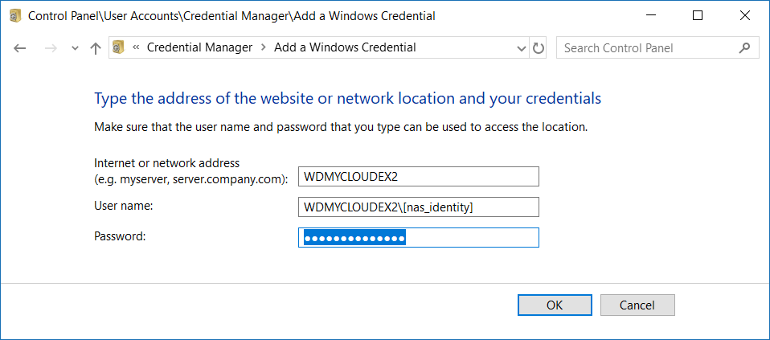Click the Internet or network address field
Image resolution: width=770 pixels, height=340 pixels.
click(x=418, y=177)
